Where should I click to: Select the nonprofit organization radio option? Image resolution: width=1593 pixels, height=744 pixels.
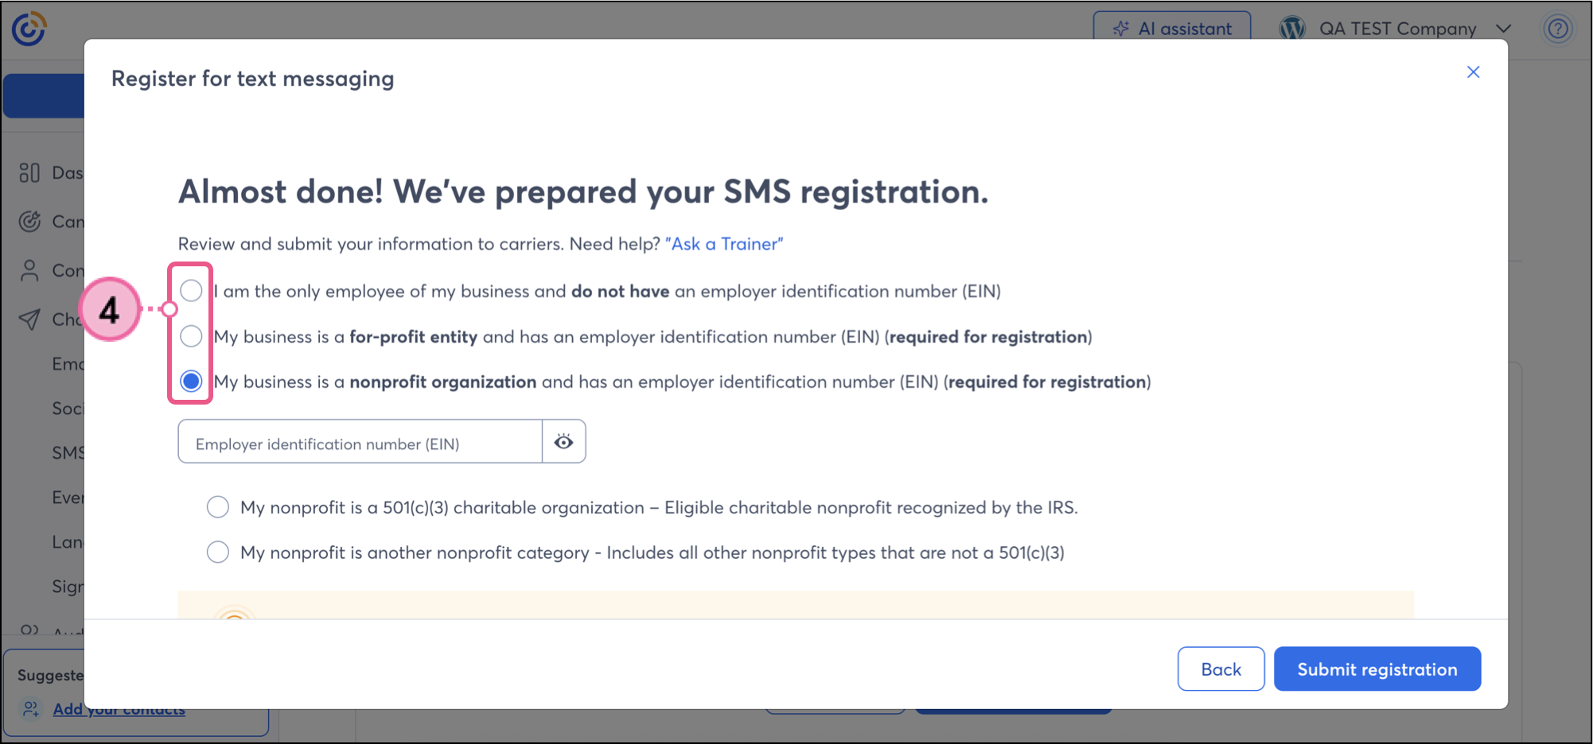[191, 382]
